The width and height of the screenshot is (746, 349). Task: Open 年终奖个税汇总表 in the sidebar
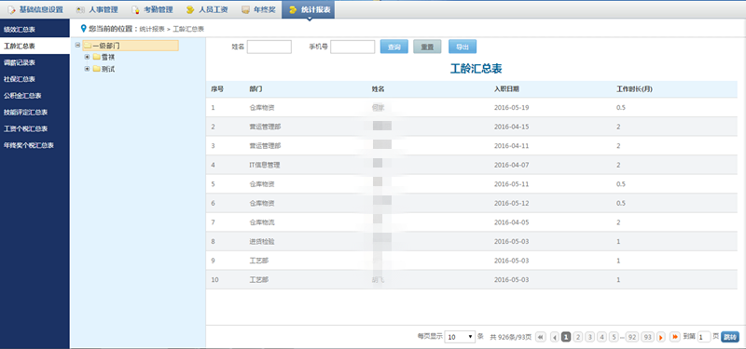pos(35,145)
